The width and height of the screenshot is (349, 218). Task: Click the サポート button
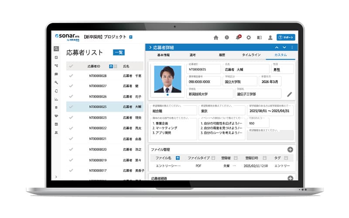point(286,37)
